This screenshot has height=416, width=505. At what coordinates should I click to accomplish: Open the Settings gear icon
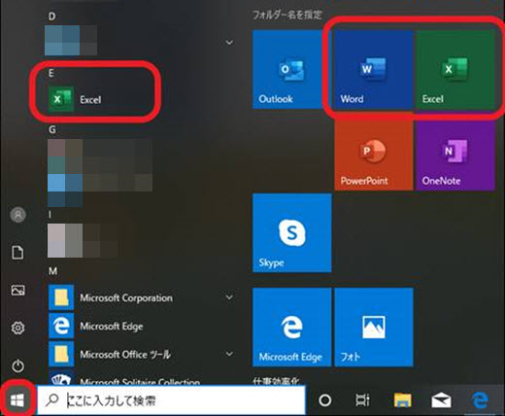pyautogui.click(x=17, y=329)
